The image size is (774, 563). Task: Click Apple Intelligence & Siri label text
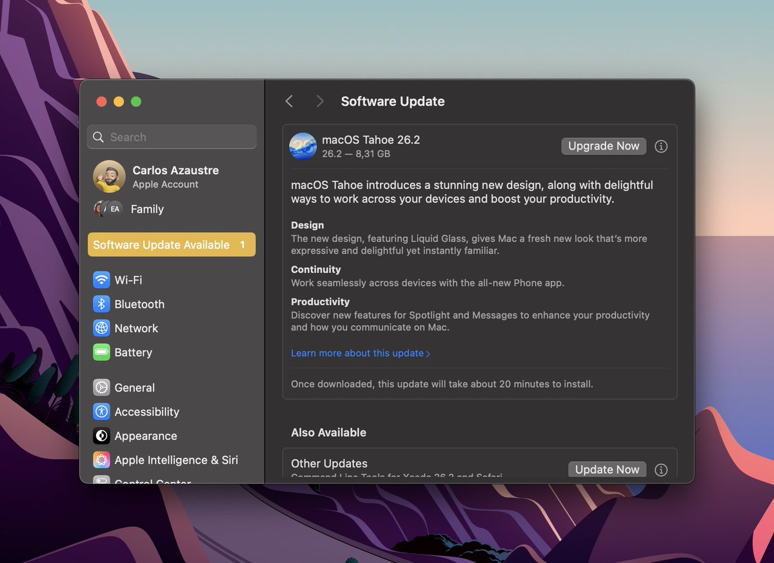coord(176,460)
